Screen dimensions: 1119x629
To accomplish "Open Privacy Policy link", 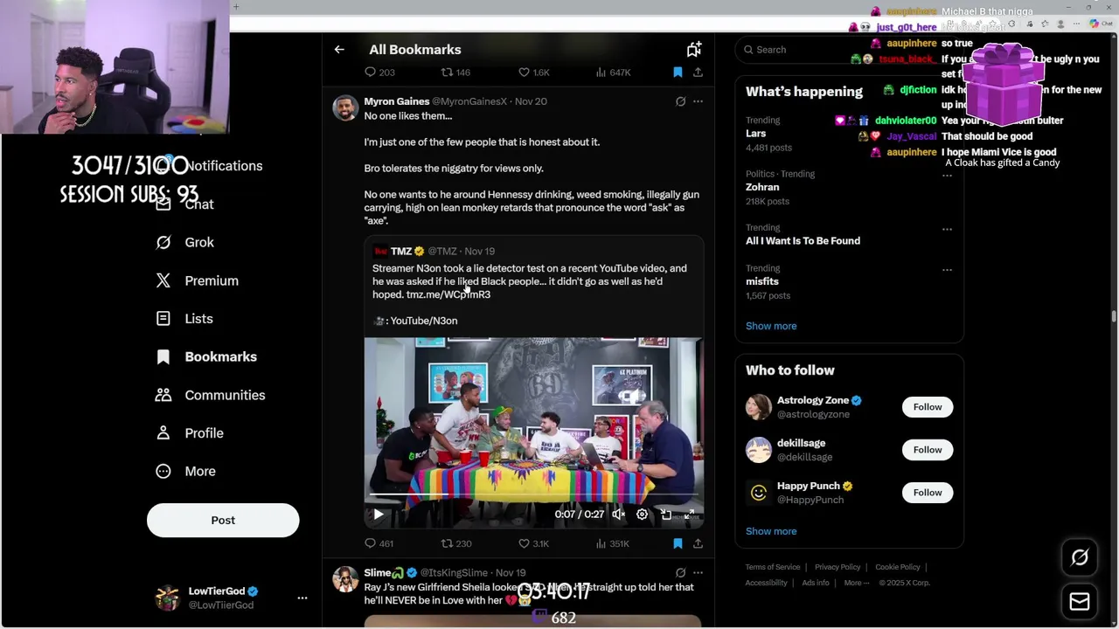I will coord(838,567).
